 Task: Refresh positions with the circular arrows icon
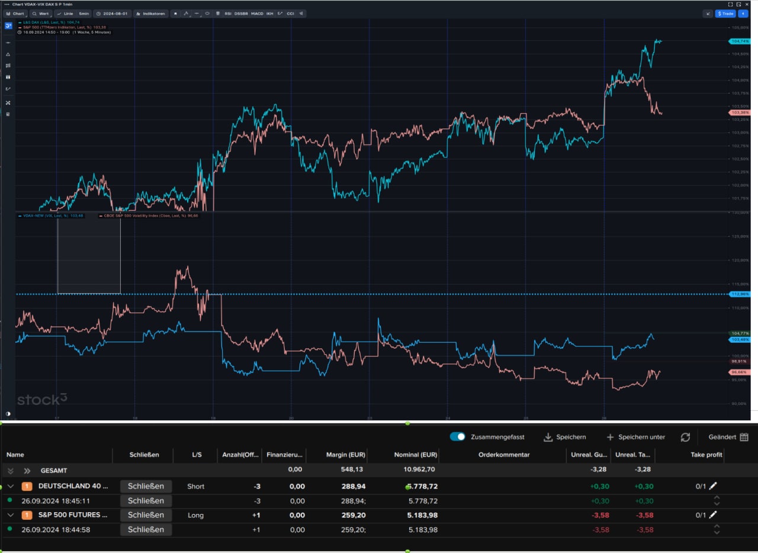tap(685, 437)
